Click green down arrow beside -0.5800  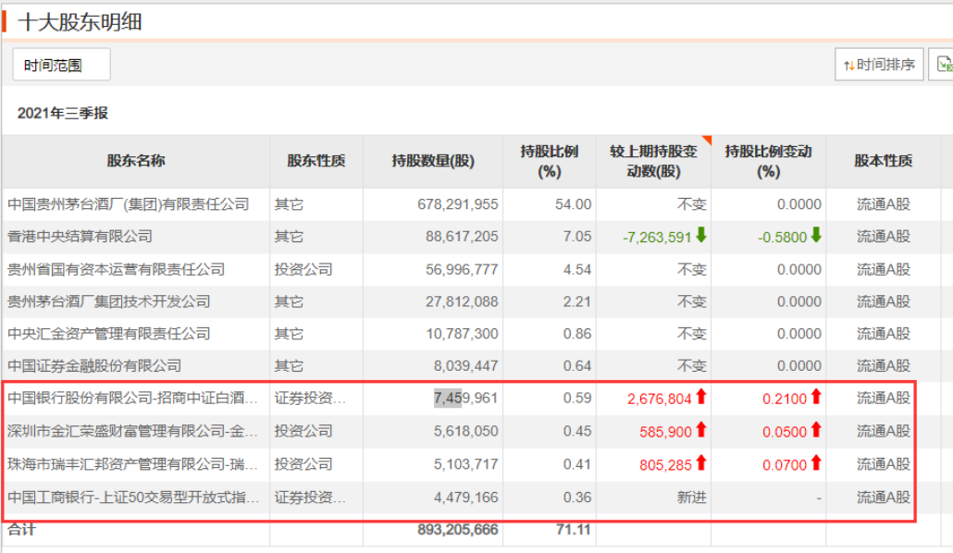(816, 235)
